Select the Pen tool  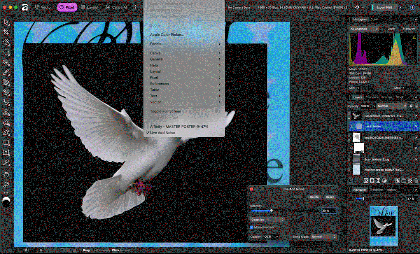pos(6,133)
